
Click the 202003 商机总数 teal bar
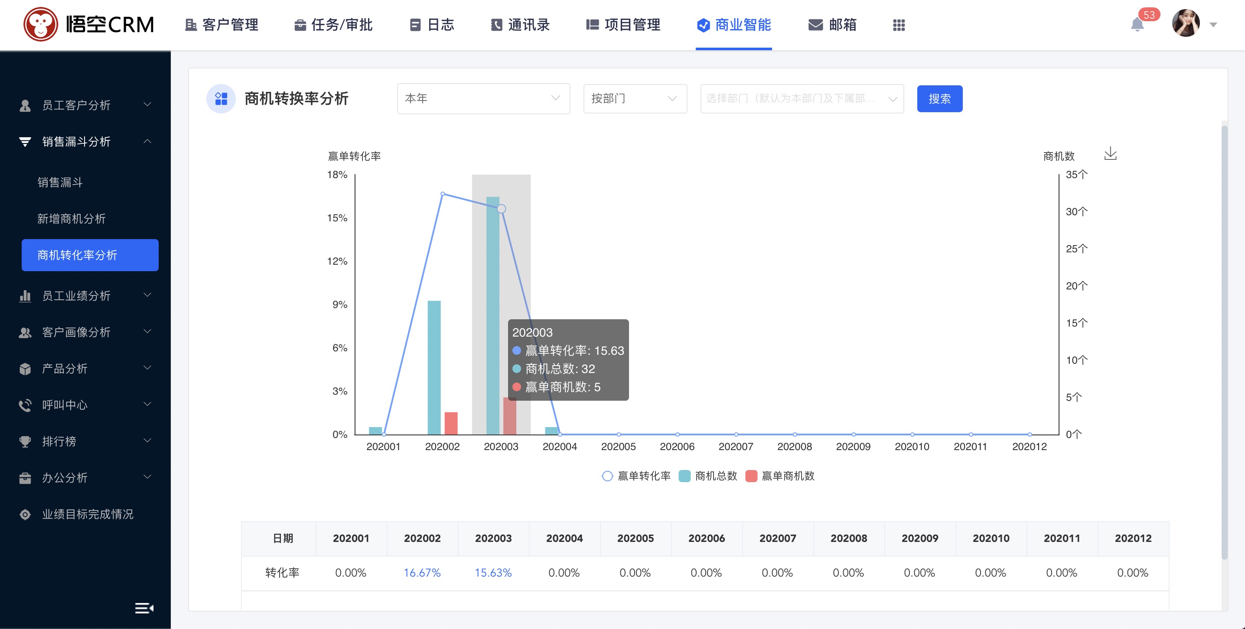click(492, 315)
